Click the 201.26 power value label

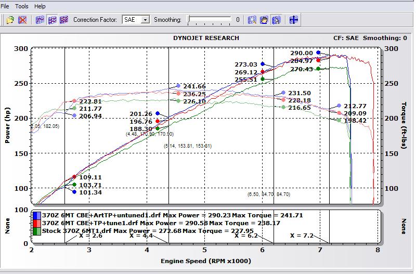(x=141, y=114)
